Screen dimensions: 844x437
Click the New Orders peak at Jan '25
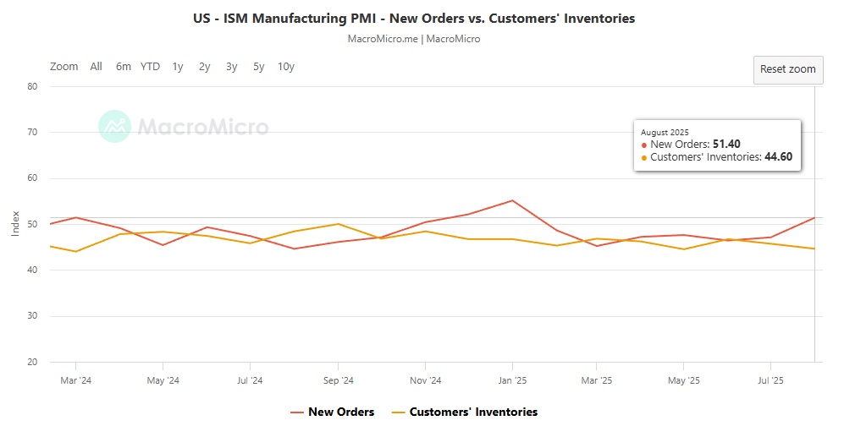pos(512,200)
